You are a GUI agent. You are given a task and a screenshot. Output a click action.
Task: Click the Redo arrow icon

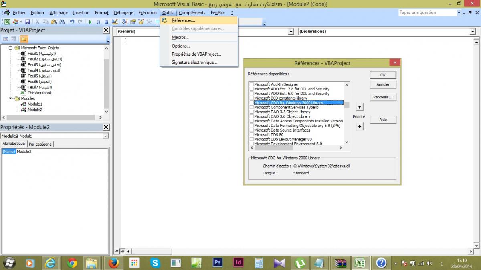coord(80,22)
